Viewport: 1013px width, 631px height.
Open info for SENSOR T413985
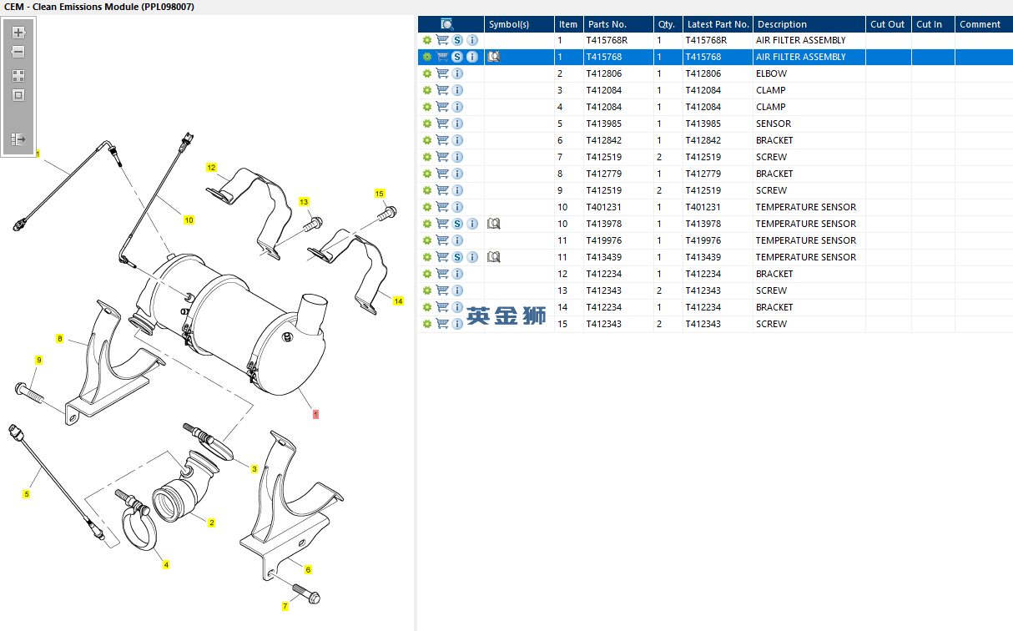457,124
